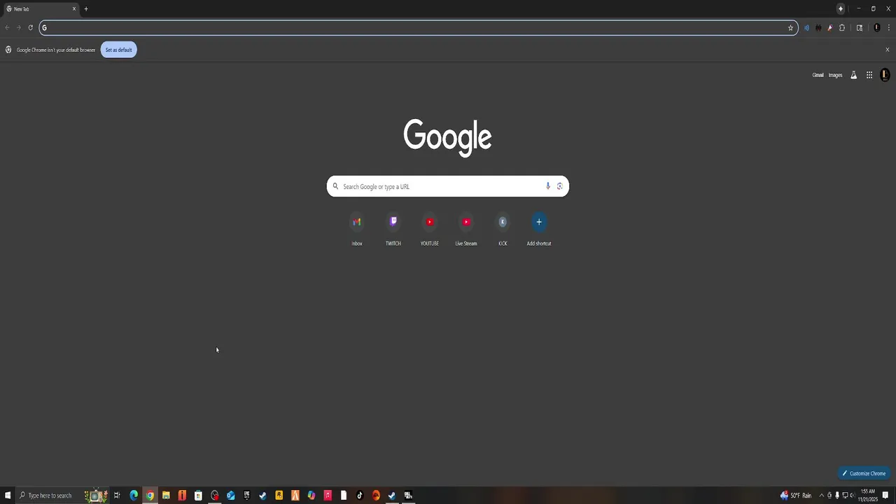Viewport: 896px width, 504px height.
Task: Open the KICK shortcut
Action: tap(503, 230)
